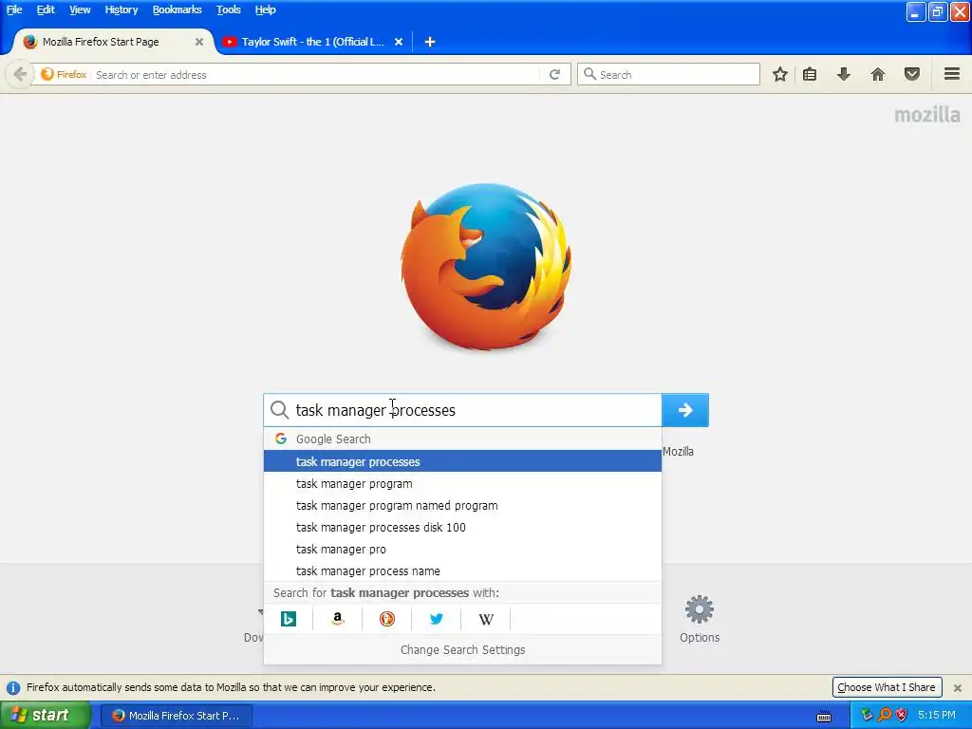Open the downloads arrow icon
The image size is (972, 729).
[x=843, y=74]
